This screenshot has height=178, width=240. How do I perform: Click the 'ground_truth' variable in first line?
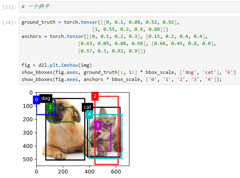point(38,22)
